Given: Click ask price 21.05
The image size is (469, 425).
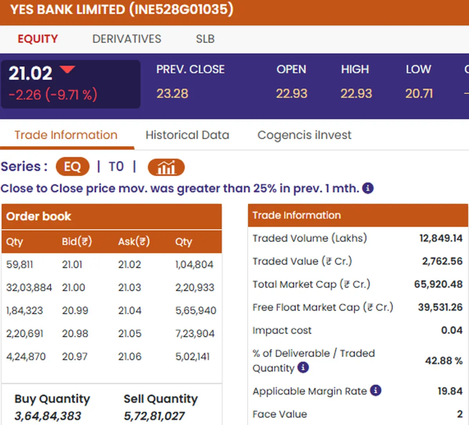Looking at the screenshot, I should [x=130, y=334].
